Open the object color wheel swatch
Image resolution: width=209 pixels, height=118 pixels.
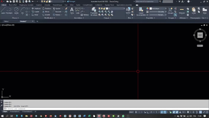pos(147,9)
